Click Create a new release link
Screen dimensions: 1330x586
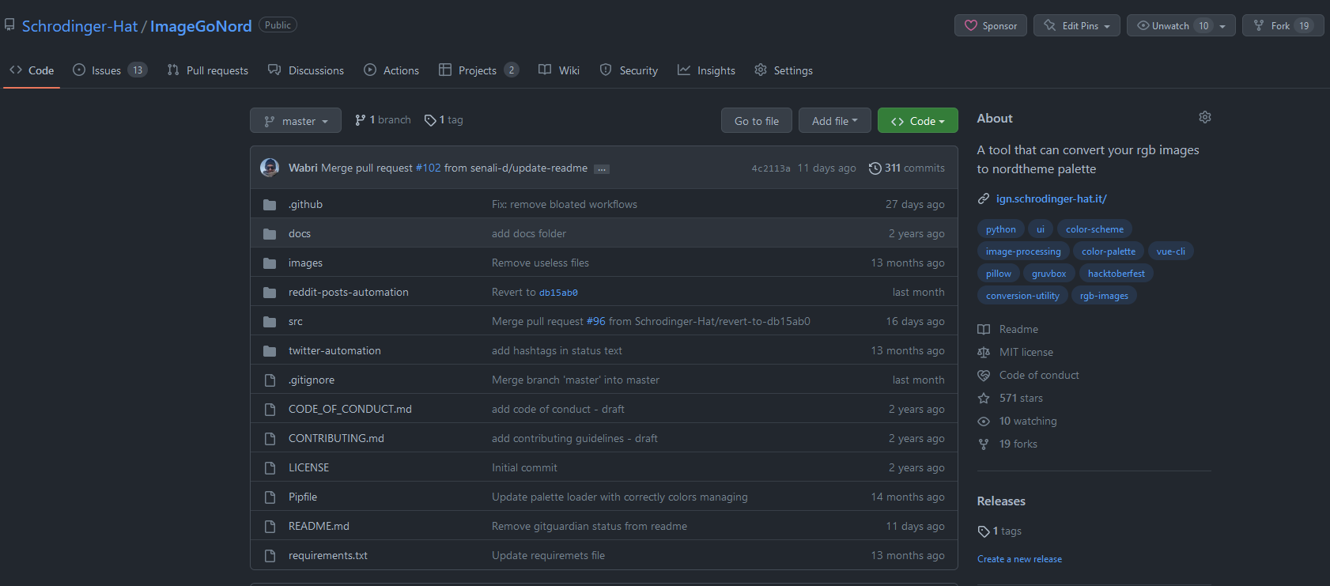click(x=1019, y=559)
